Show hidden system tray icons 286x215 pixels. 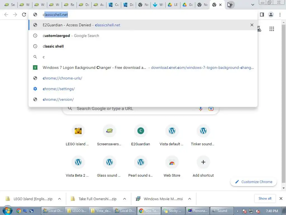point(238,211)
